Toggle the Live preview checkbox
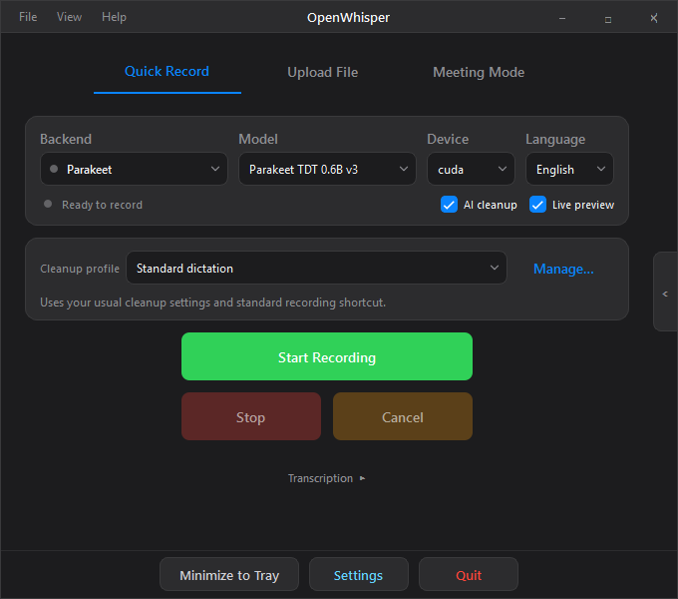The height and width of the screenshot is (599, 678). point(537,205)
